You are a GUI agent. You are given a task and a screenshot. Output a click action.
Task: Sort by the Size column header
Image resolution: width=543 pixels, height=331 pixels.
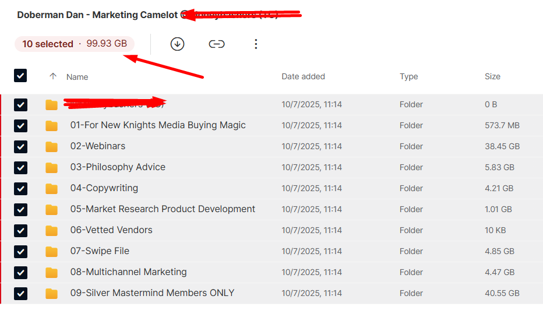492,76
